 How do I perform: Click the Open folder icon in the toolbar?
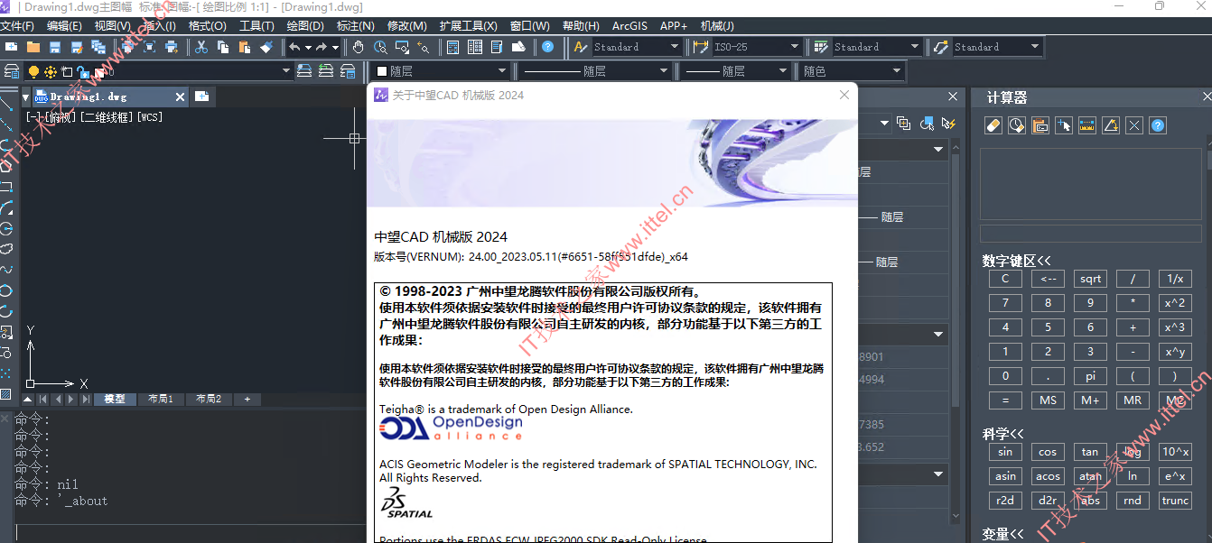pyautogui.click(x=33, y=47)
